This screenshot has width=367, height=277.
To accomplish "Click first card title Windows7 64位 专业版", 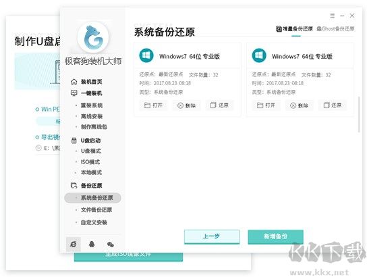I will point(190,56).
